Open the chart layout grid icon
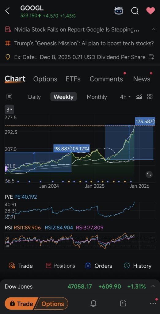Image resolution: width=160 pixels, height=314 pixels. click(x=150, y=97)
